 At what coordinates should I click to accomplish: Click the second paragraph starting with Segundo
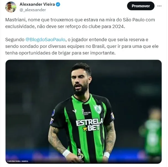pyautogui.click(x=82, y=46)
